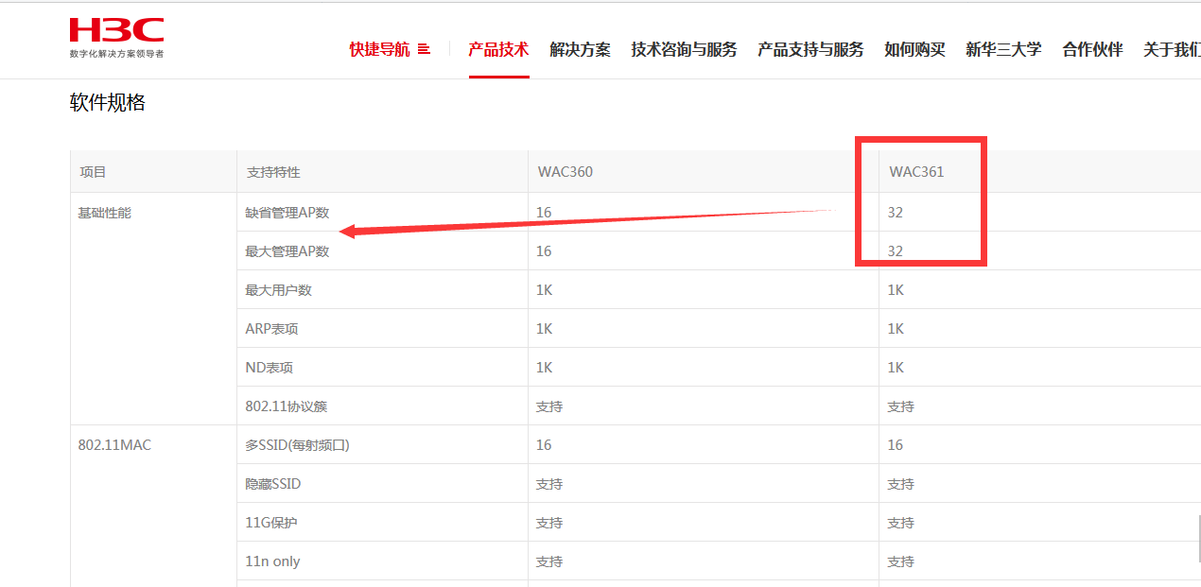This screenshot has height=587, width=1201.
Task: Click WAC361 1K value for 最大用户数
Action: [x=896, y=290]
